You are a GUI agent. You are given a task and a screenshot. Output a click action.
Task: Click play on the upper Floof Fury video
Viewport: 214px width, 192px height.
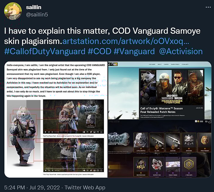[x=46, y=132]
